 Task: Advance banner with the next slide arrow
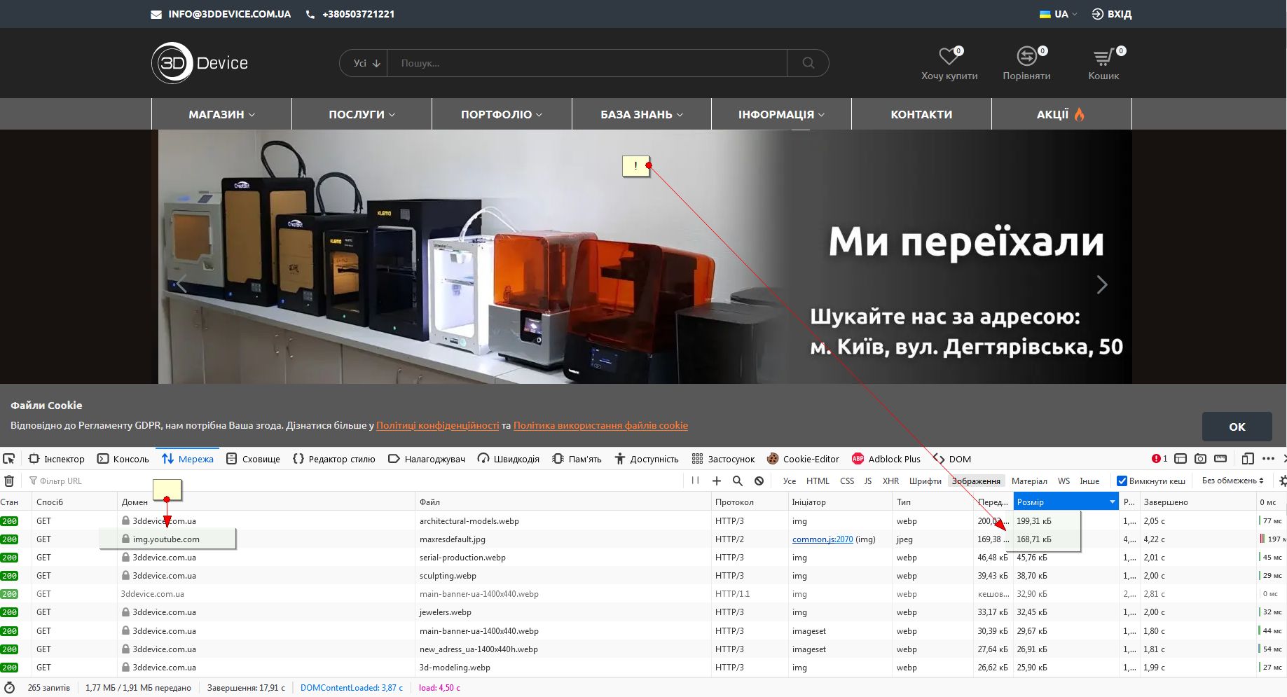pos(1101,284)
